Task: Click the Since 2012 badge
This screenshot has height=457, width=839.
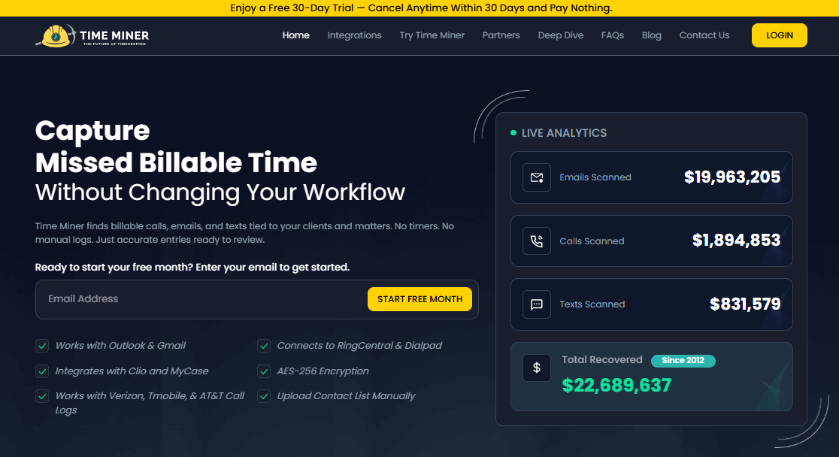Action: pyautogui.click(x=683, y=360)
